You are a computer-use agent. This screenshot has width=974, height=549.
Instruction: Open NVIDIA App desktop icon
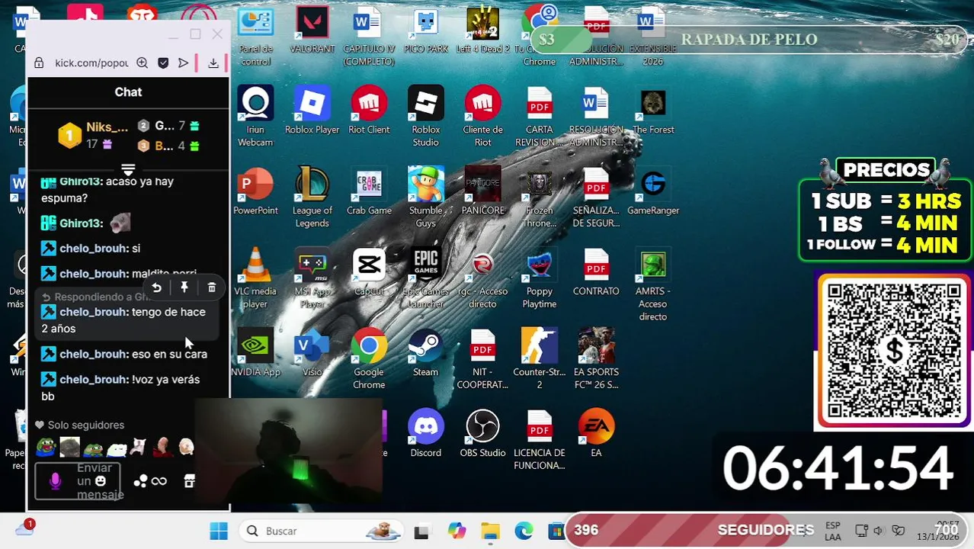coord(255,353)
